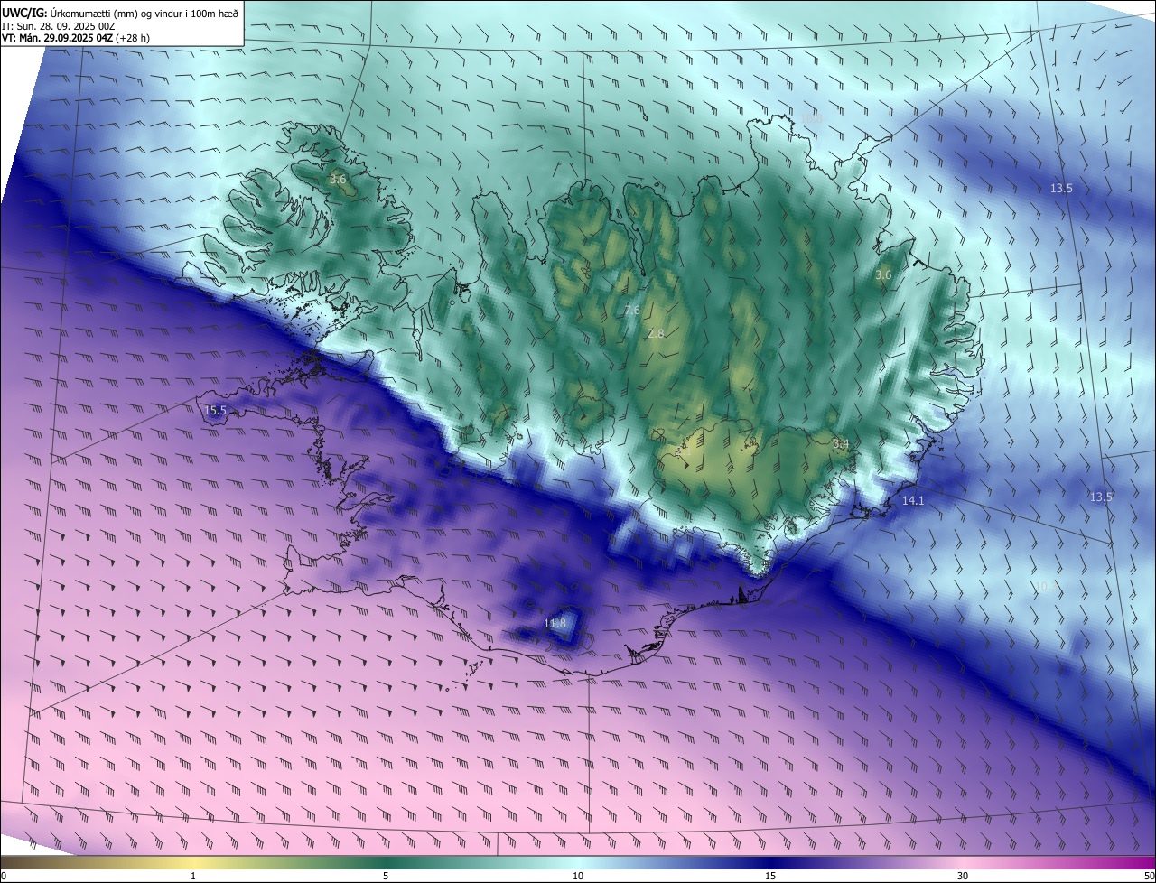Click the 10.3 value label on the map
The height and width of the screenshot is (883, 1156).
coord(1045,587)
